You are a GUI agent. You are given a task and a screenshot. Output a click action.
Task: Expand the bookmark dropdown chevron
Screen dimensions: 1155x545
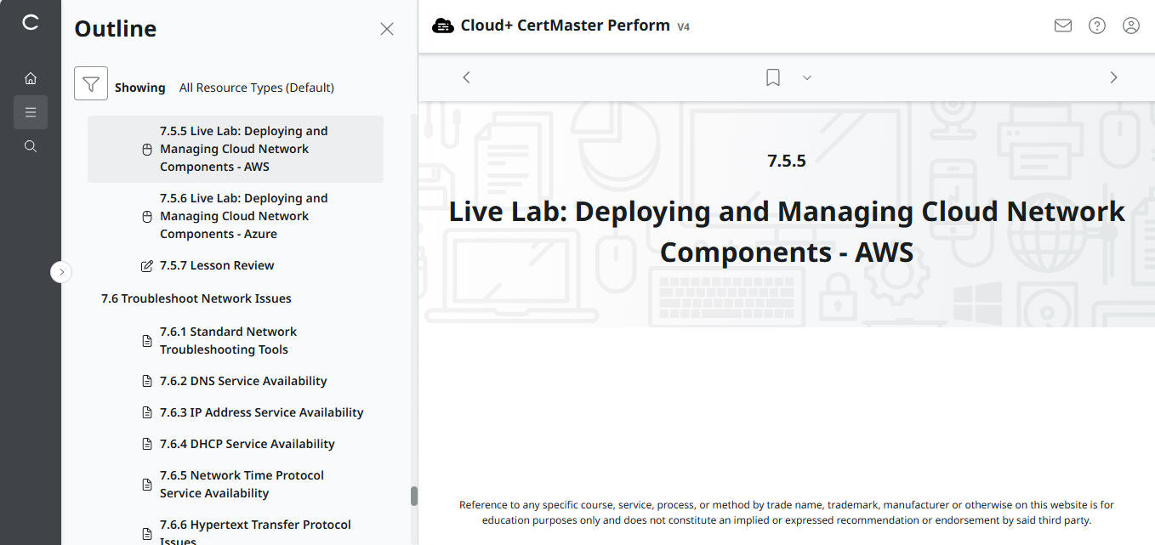click(x=806, y=77)
